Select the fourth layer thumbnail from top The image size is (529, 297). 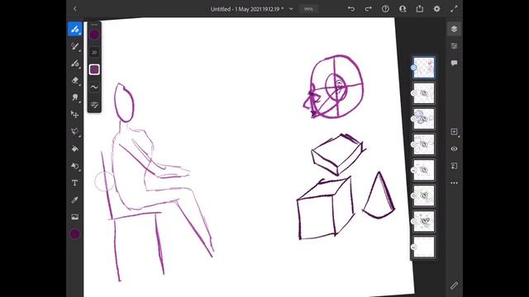click(424, 144)
